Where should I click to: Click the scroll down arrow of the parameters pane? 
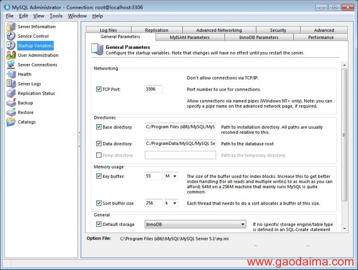[344, 228]
